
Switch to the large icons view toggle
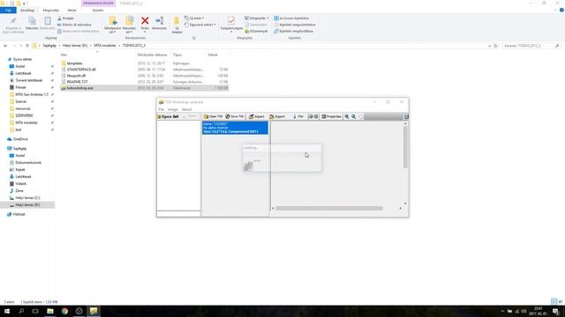(561, 301)
